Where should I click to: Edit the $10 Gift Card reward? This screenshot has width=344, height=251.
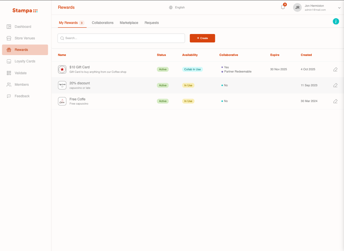coord(335,69)
